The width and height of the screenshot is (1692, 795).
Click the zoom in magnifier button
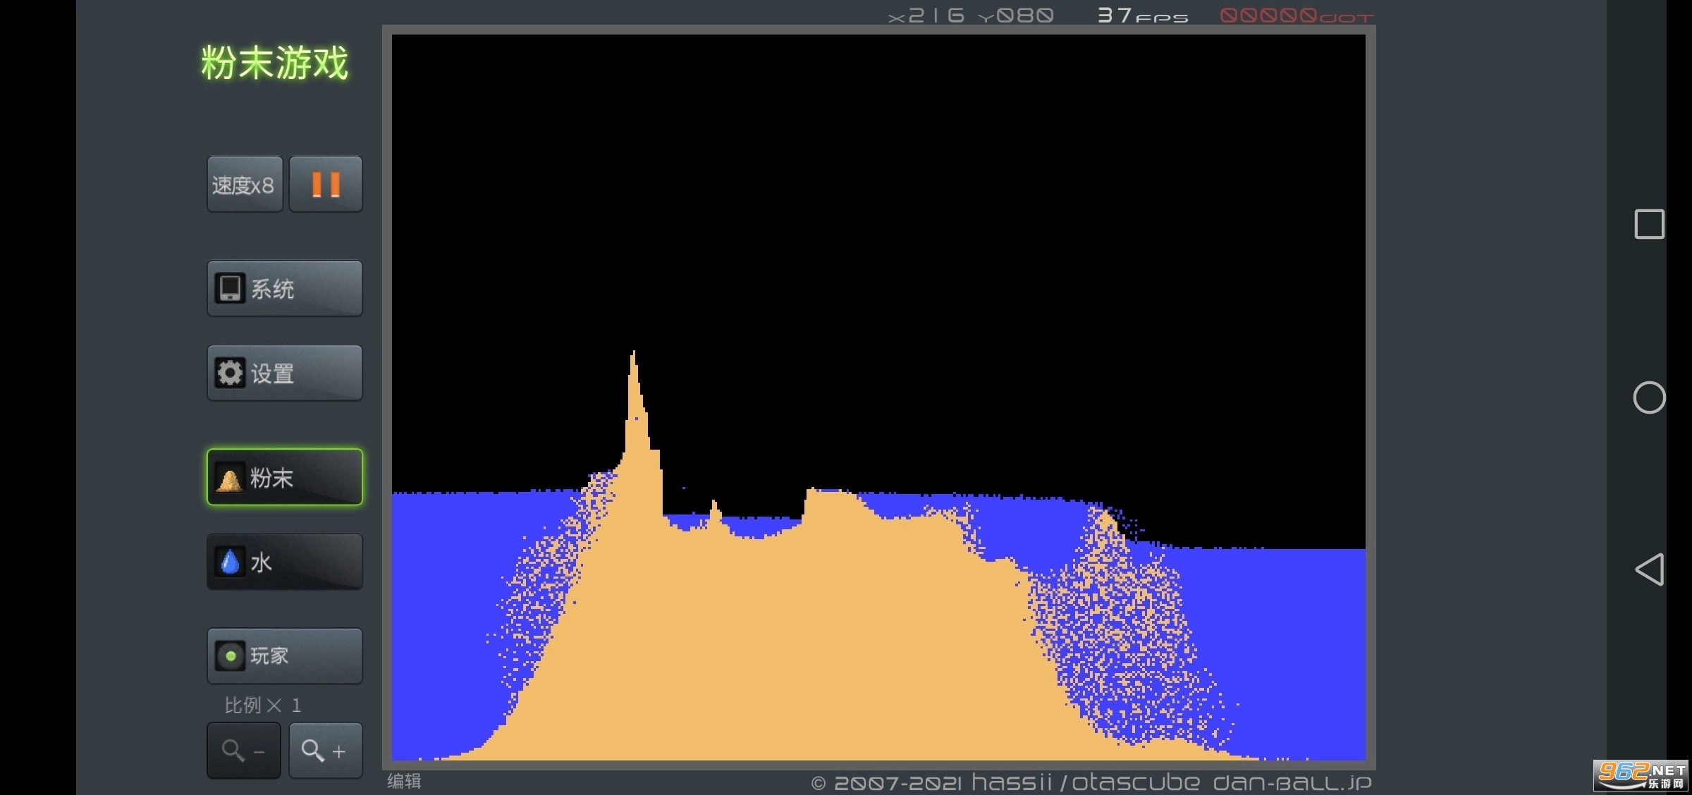(x=325, y=750)
